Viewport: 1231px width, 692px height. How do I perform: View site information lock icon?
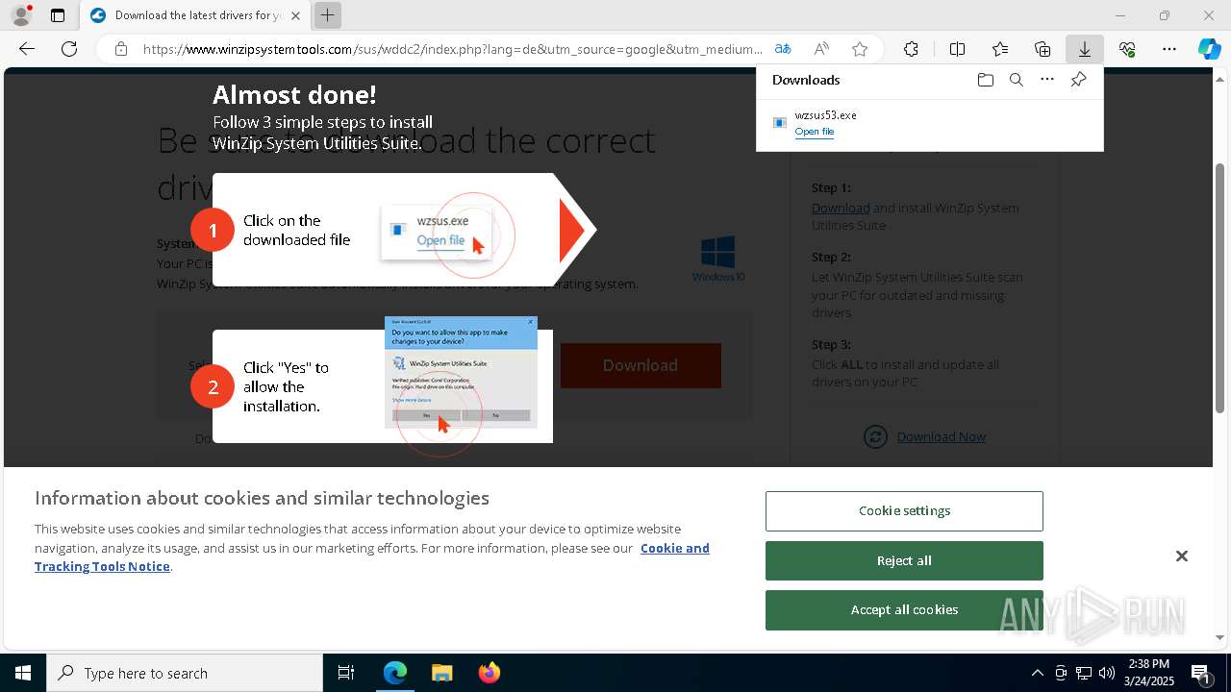121,49
